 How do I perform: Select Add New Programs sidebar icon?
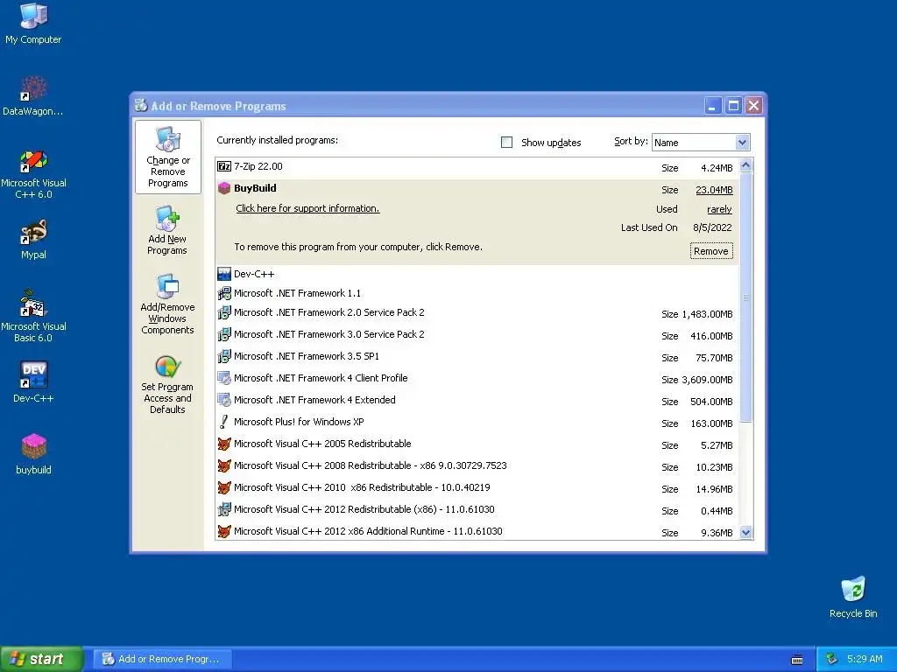pyautogui.click(x=167, y=230)
